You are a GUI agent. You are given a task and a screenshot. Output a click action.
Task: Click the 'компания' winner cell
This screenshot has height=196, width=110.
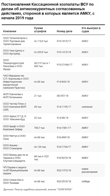click(x=87, y=107)
